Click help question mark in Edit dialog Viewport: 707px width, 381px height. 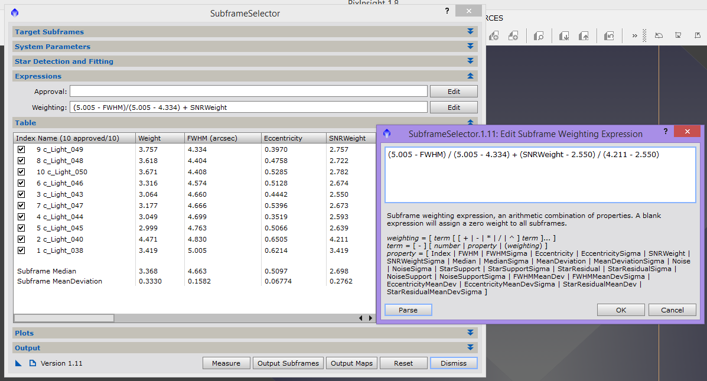[666, 132]
